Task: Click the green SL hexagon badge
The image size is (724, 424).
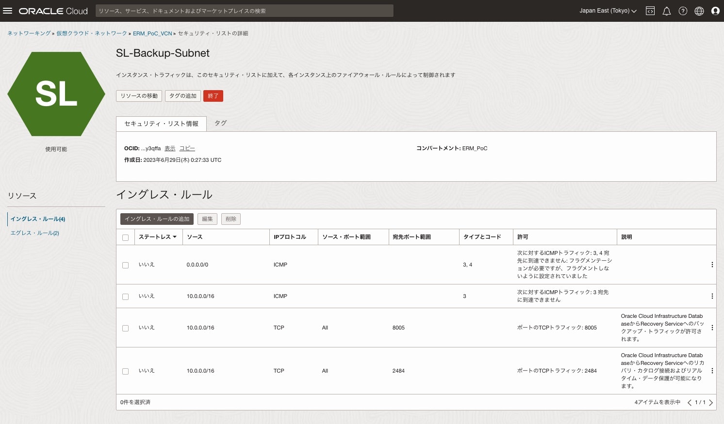Action: [56, 94]
